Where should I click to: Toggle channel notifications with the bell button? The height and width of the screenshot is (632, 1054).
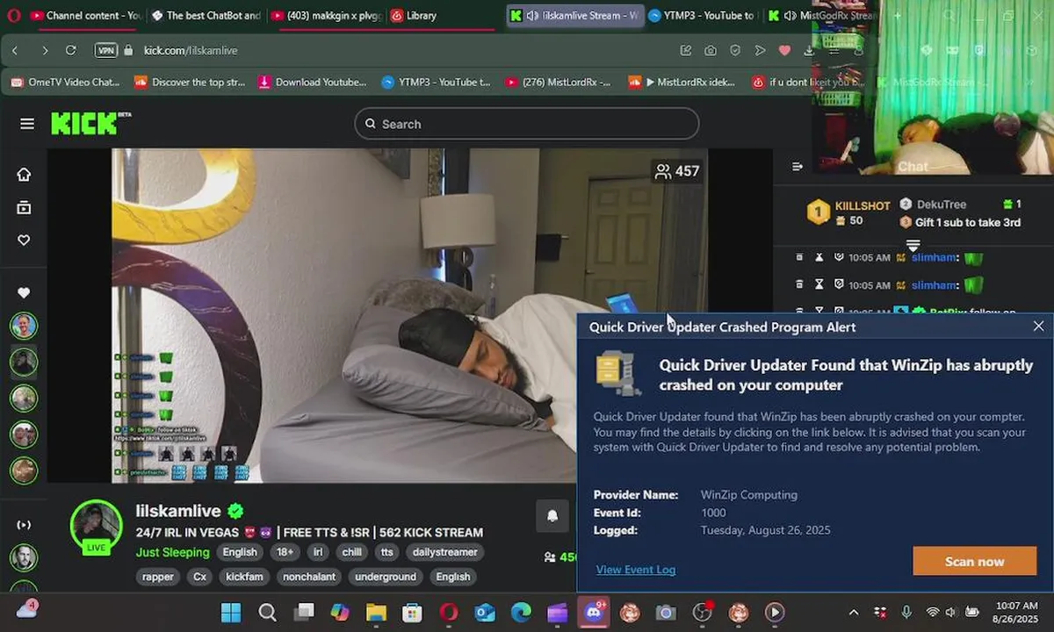tap(552, 516)
